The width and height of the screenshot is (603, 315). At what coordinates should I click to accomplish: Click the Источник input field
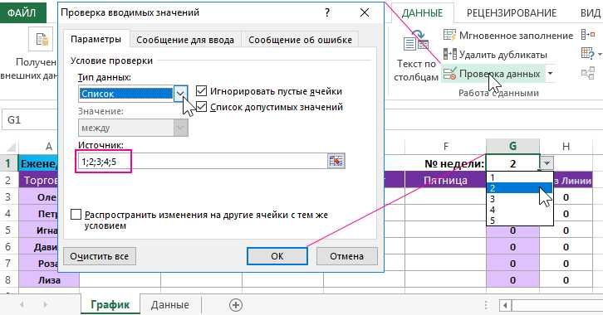tap(203, 162)
